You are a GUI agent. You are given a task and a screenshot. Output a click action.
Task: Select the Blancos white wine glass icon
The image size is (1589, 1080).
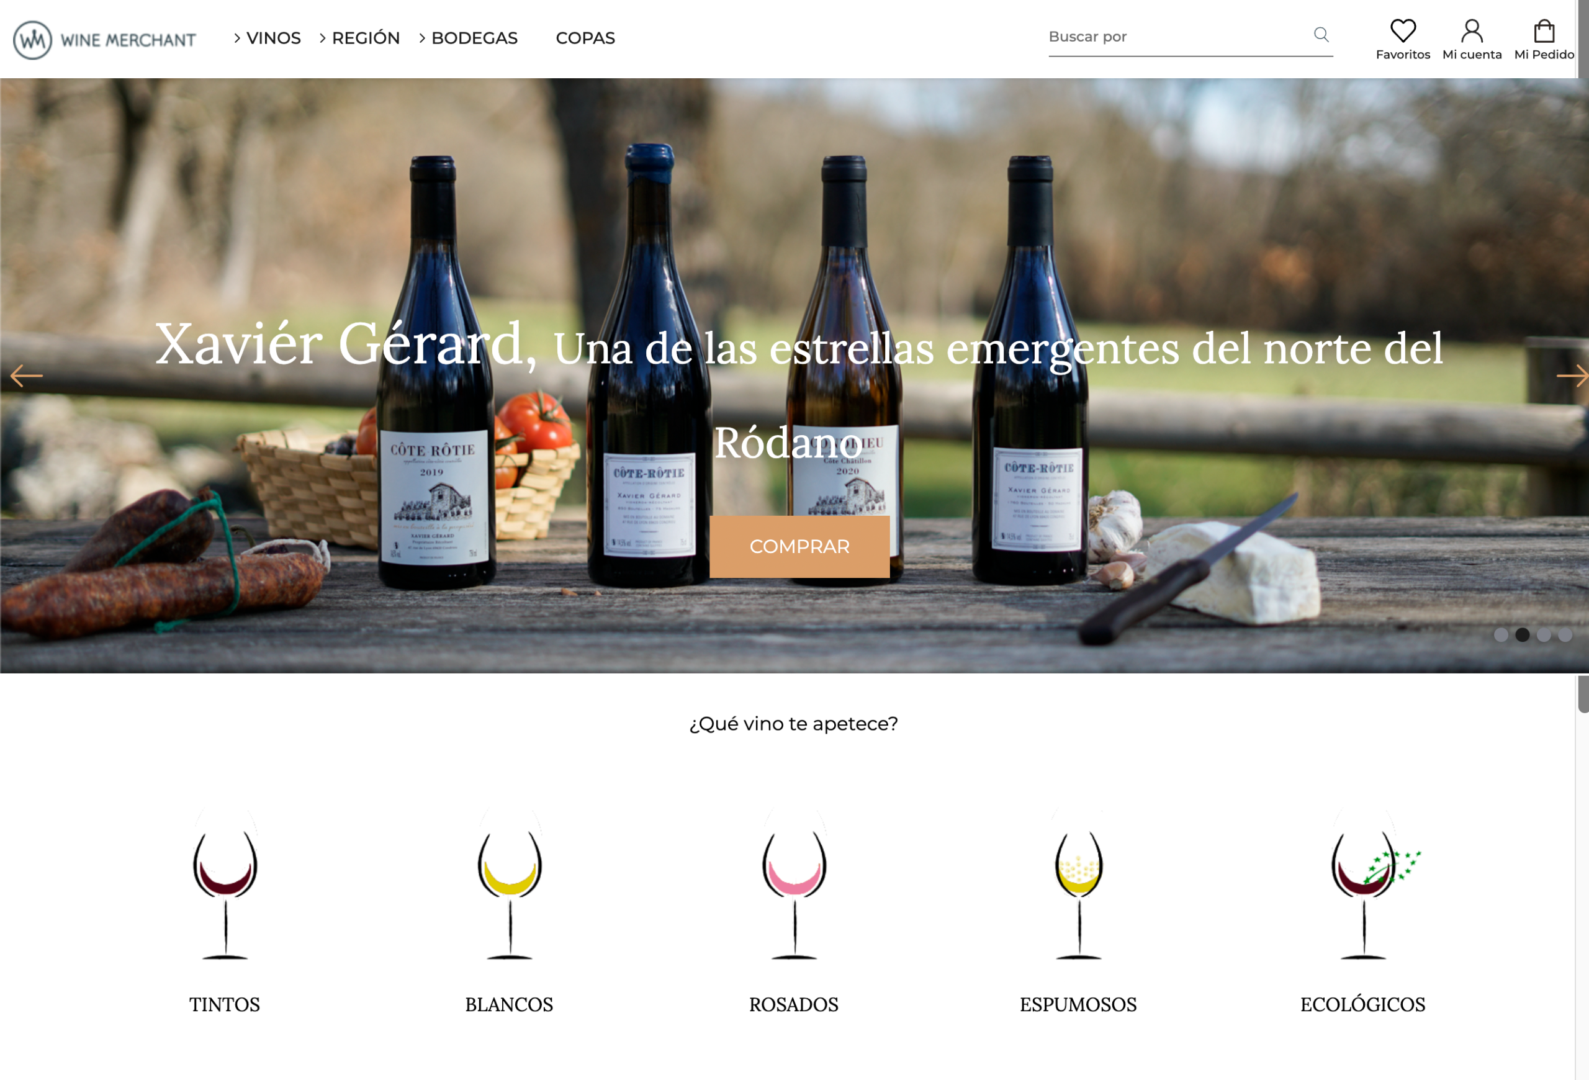click(x=510, y=885)
